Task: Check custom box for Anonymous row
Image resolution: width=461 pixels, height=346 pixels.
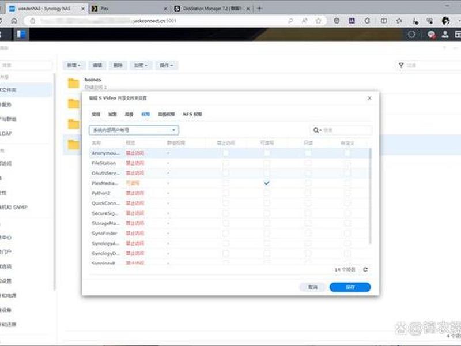Action: pos(347,153)
